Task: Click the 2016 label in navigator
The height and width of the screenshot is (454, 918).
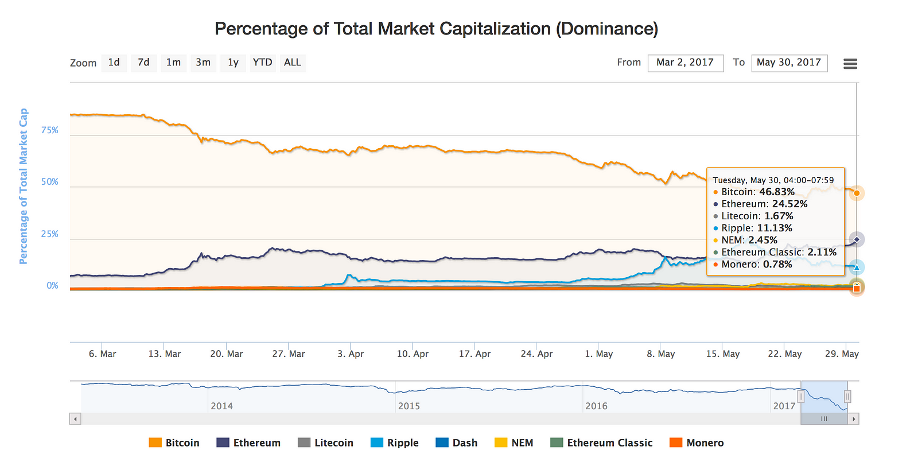Action: point(596,406)
